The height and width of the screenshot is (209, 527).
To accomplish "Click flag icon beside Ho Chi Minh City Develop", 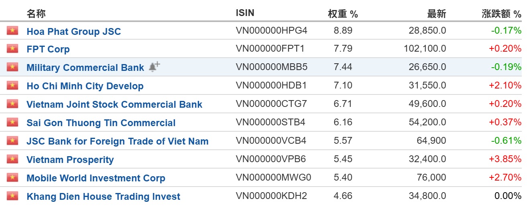I will click(12, 86).
